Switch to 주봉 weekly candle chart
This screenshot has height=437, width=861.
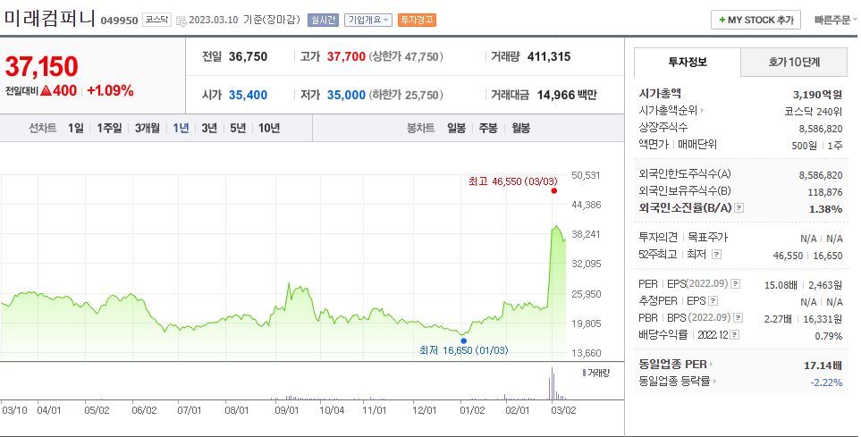(x=488, y=128)
